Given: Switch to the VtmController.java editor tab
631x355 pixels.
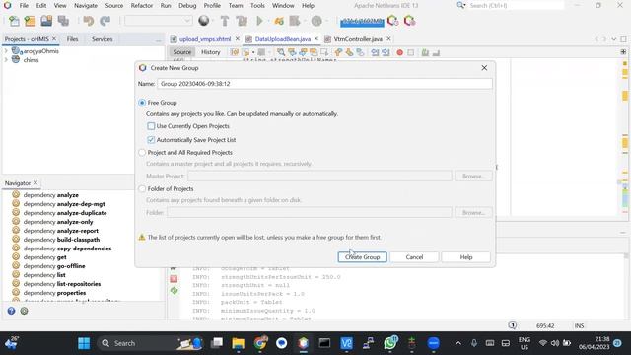Looking at the screenshot, I should pos(358,39).
